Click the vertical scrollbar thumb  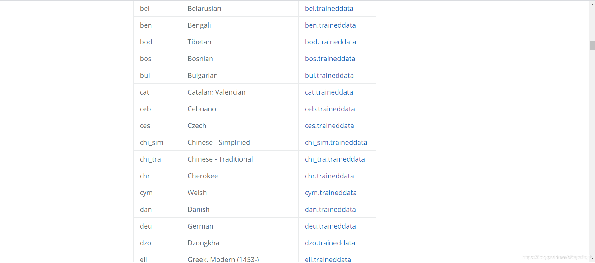592,45
